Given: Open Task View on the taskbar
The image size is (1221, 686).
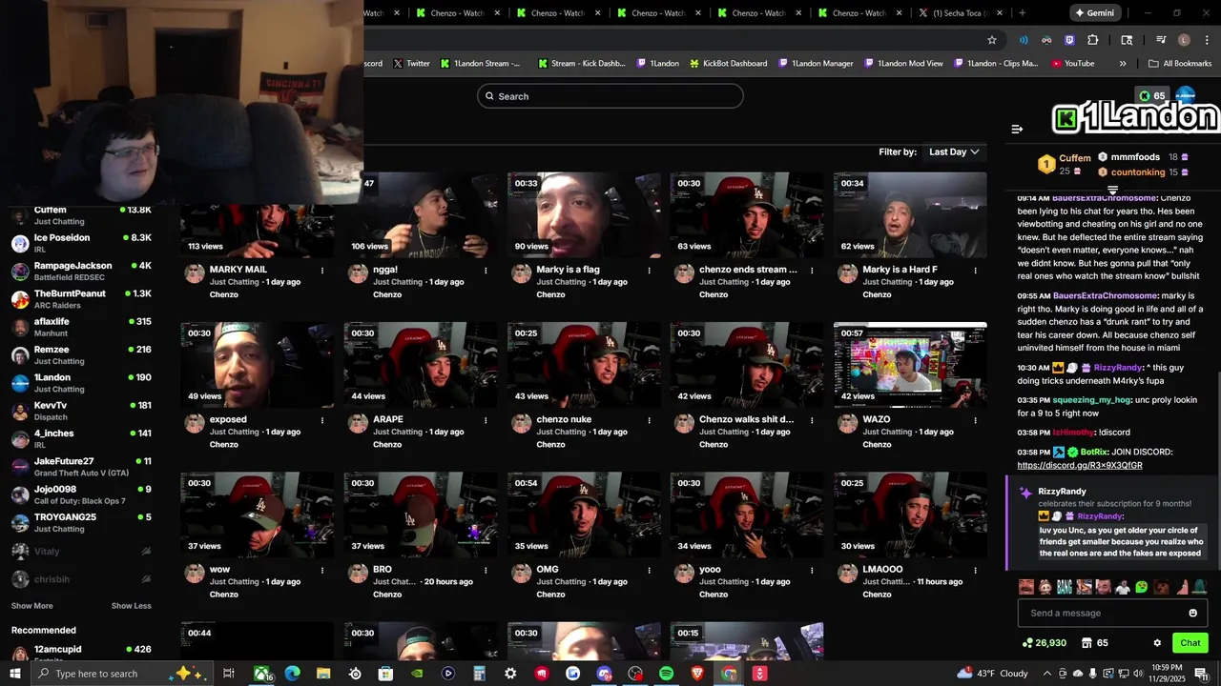Looking at the screenshot, I should point(229,674).
